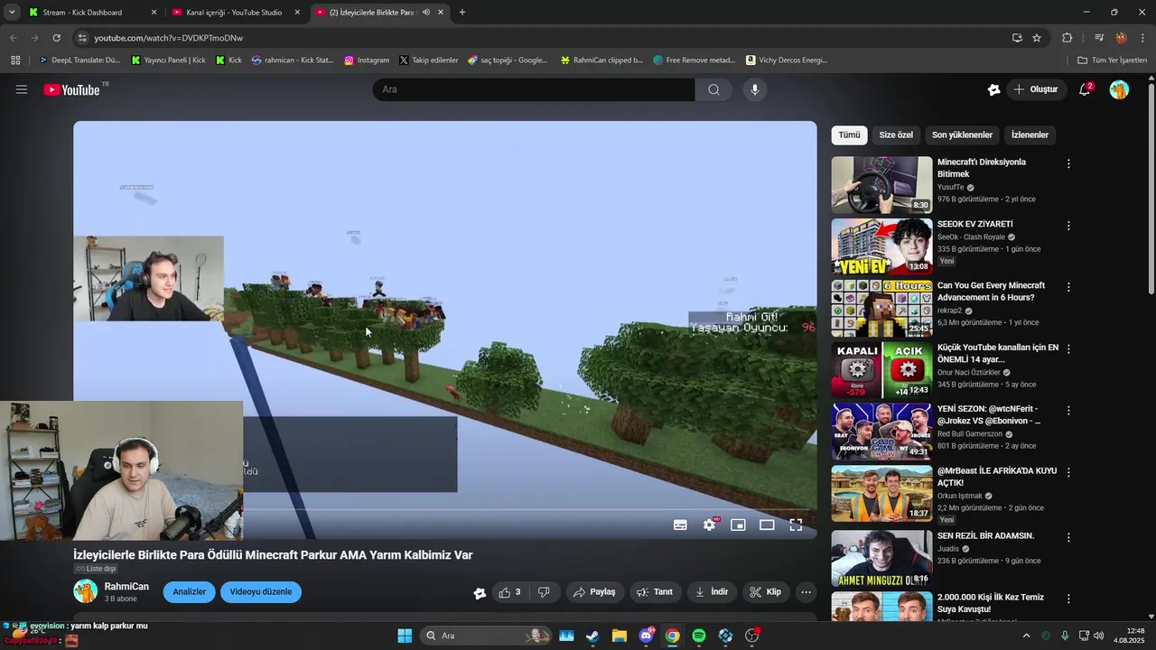
Task: Select the Son yüklenenler chip
Action: click(x=962, y=135)
